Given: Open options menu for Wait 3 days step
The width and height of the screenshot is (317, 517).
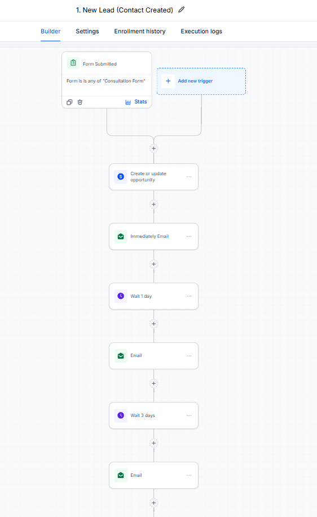Looking at the screenshot, I should (x=189, y=415).
